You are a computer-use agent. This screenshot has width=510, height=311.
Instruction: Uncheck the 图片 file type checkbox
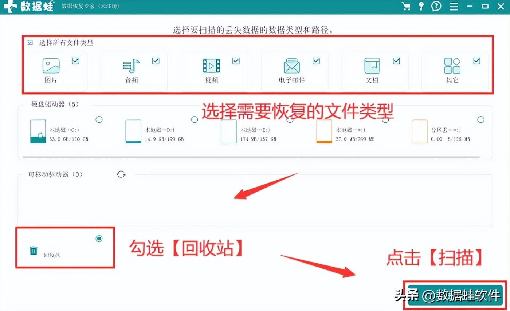(x=76, y=61)
